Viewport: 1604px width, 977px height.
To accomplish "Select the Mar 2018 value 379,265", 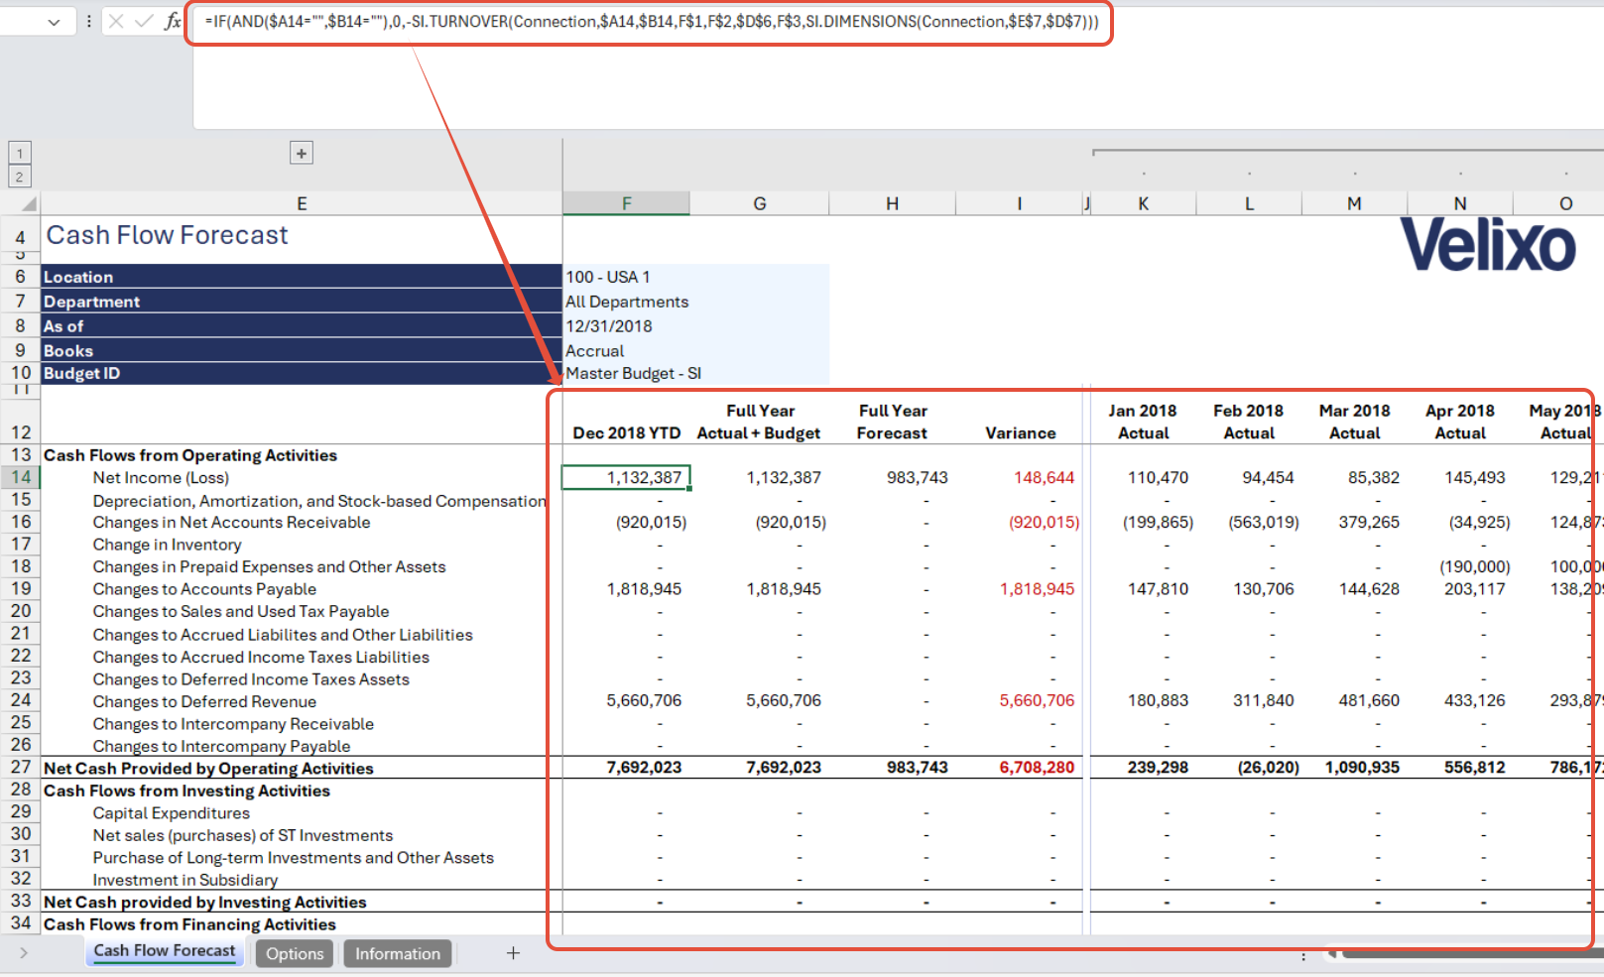I will (x=1369, y=523).
